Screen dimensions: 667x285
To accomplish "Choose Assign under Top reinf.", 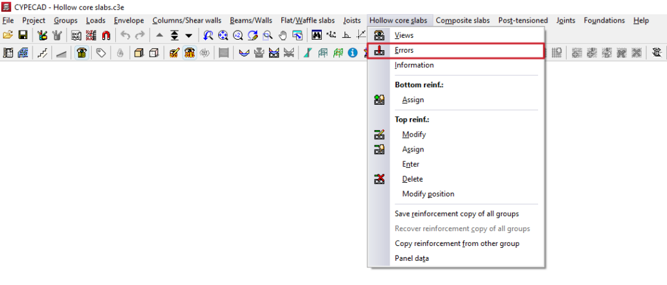I will pos(456,149).
